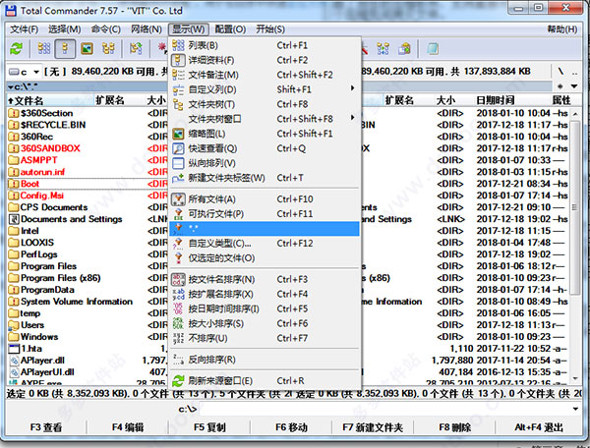Click the folder tree toolbar icon

point(108,48)
